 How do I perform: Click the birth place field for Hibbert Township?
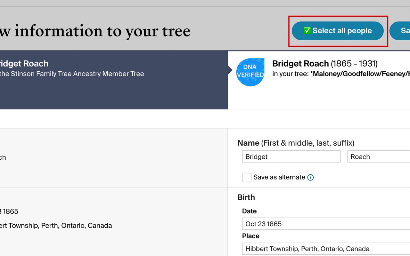click(325, 249)
